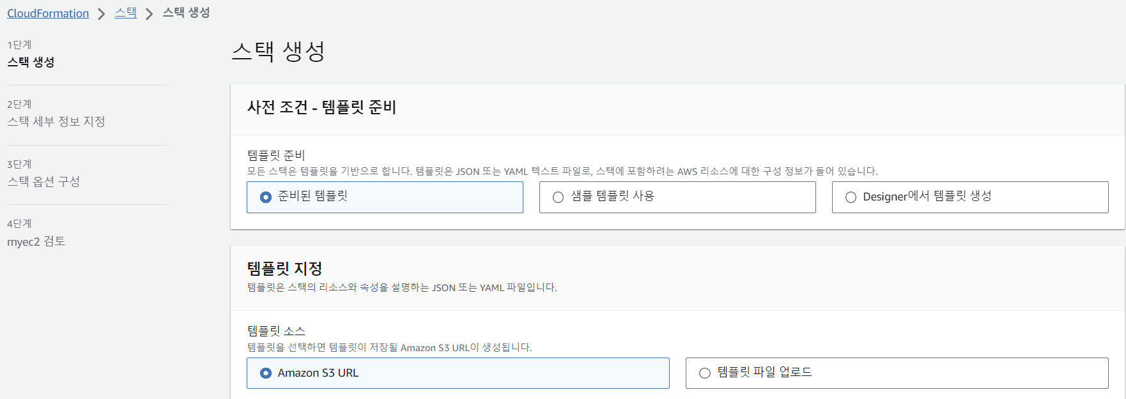Click the 2단계 step label

click(19, 104)
